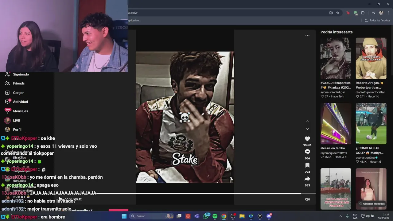393x221 pixels.
Task: Save video with the bookmark icon
Action: [307, 165]
